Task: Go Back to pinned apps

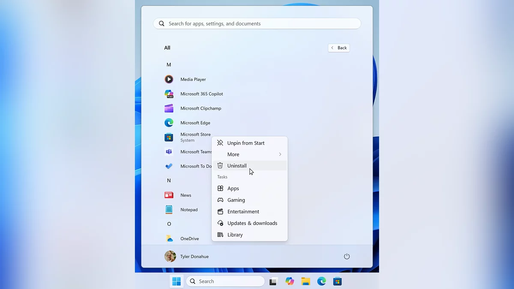Action: (339, 48)
